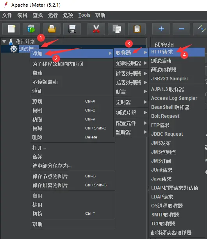Click the New test plan toolbar icon

coord(11,29)
